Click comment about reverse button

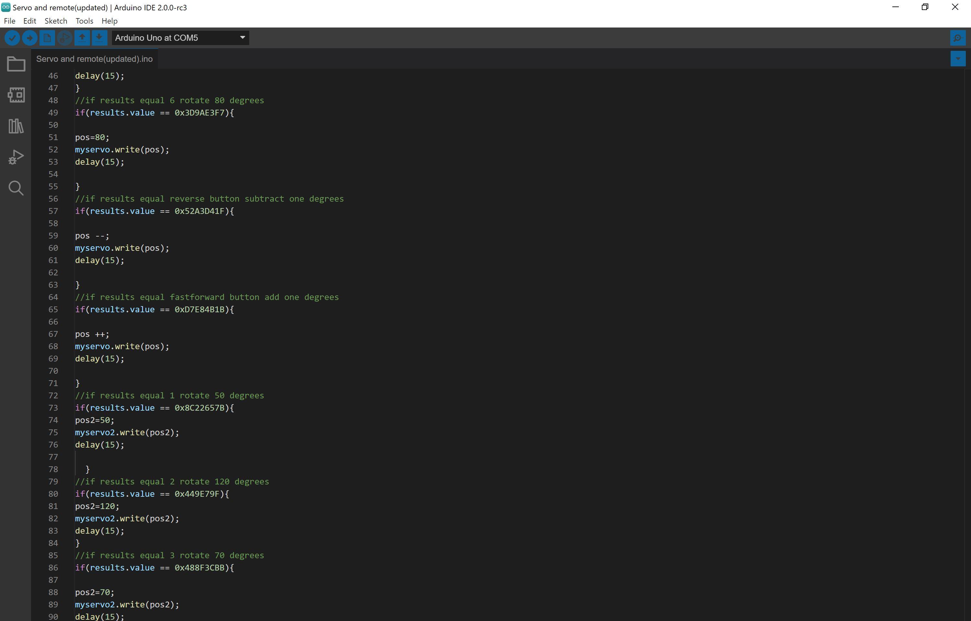209,199
